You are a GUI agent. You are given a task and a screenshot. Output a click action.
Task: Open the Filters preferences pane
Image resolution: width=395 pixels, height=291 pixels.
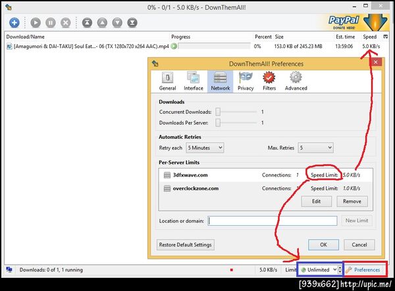point(269,82)
